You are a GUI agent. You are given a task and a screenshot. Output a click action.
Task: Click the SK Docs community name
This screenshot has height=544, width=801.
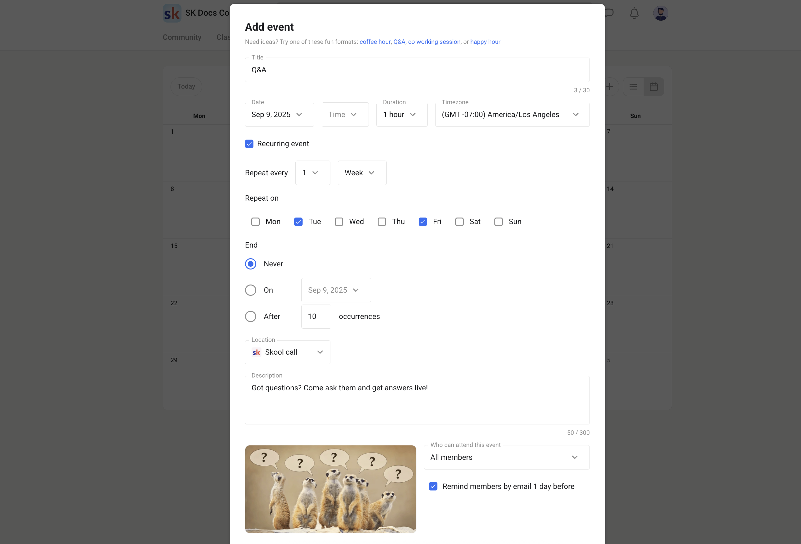click(207, 13)
